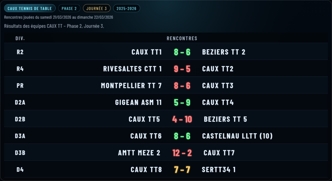Click the RENCONTRES column header
The width and height of the screenshot is (332, 181).
click(x=182, y=38)
